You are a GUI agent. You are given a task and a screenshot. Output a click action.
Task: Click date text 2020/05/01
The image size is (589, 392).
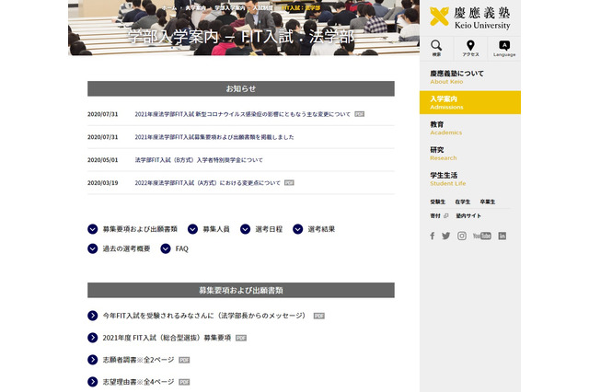[102, 160]
